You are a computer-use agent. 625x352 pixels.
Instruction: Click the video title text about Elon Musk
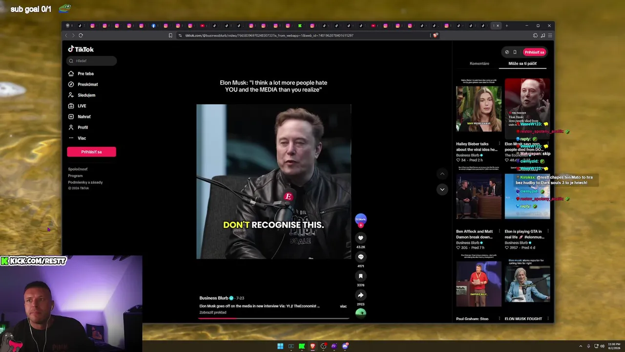273,86
